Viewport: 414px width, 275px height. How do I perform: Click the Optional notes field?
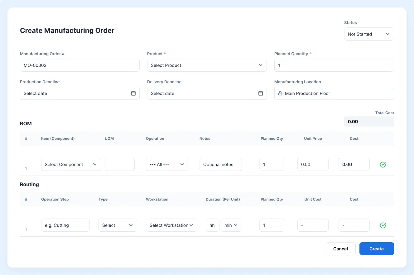pyautogui.click(x=221, y=164)
